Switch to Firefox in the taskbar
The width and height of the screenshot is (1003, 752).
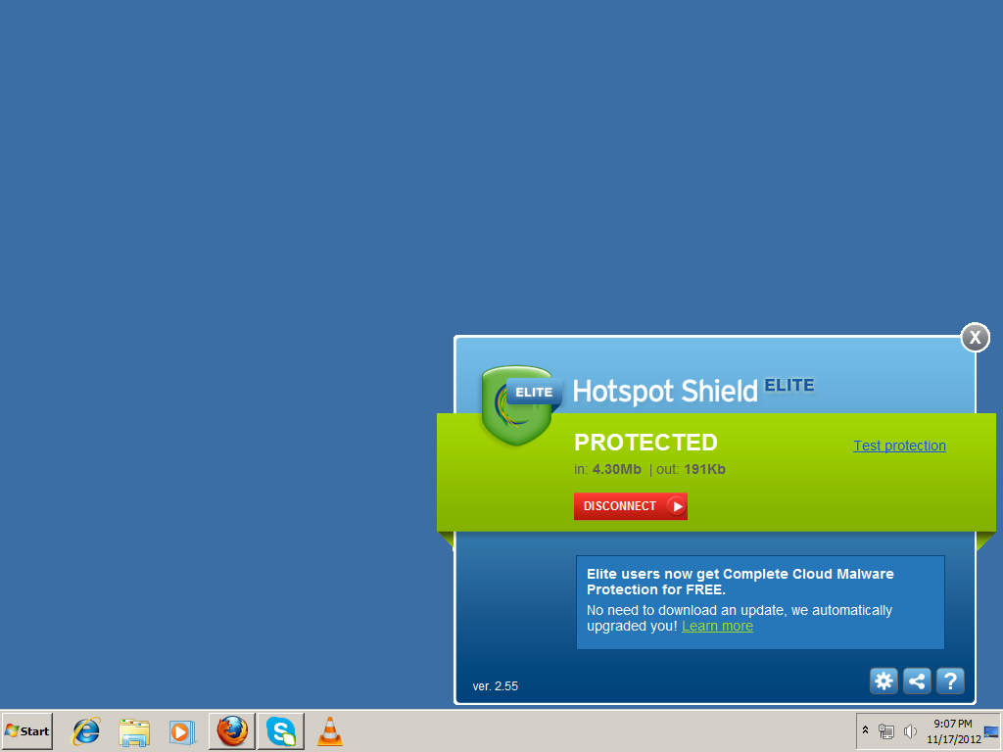tap(231, 730)
